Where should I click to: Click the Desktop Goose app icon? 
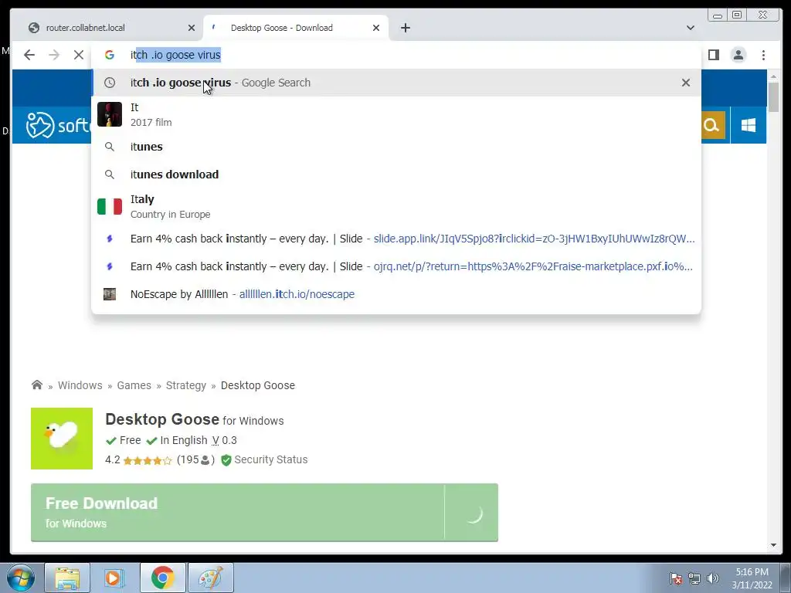click(x=62, y=439)
